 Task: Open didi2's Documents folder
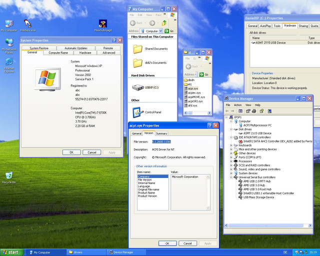[150, 63]
